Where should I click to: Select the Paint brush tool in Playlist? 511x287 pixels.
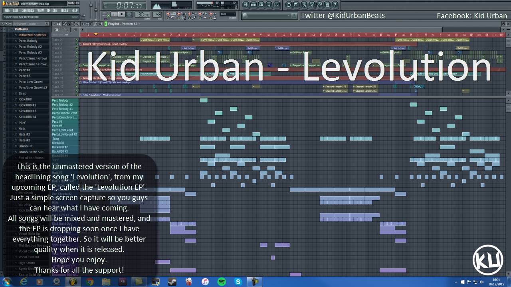coord(69,24)
